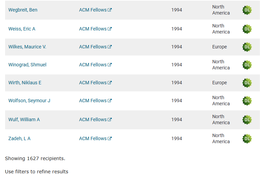Open the DL icon for Wolfson, Seymour J
The width and height of the screenshot is (264, 175).
click(247, 101)
